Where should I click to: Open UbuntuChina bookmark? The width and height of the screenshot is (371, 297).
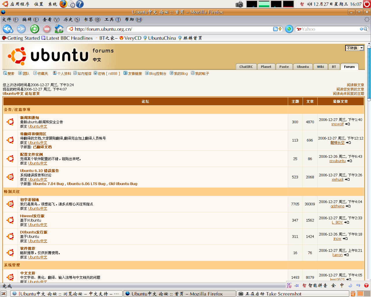(x=159, y=38)
